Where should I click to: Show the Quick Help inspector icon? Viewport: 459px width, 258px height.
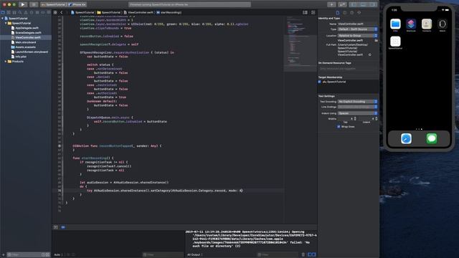pyautogui.click(x=352, y=13)
